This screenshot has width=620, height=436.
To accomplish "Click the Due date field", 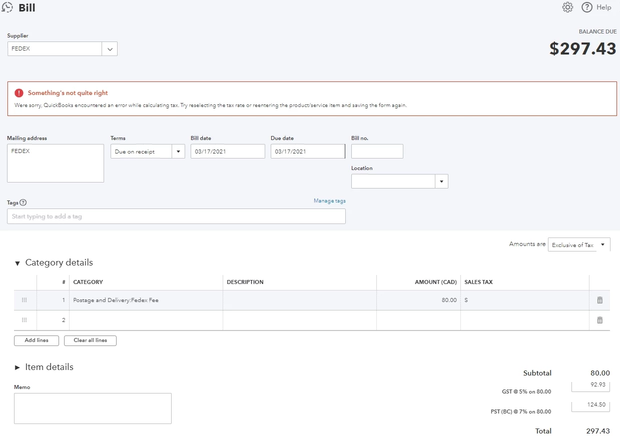I will point(308,151).
